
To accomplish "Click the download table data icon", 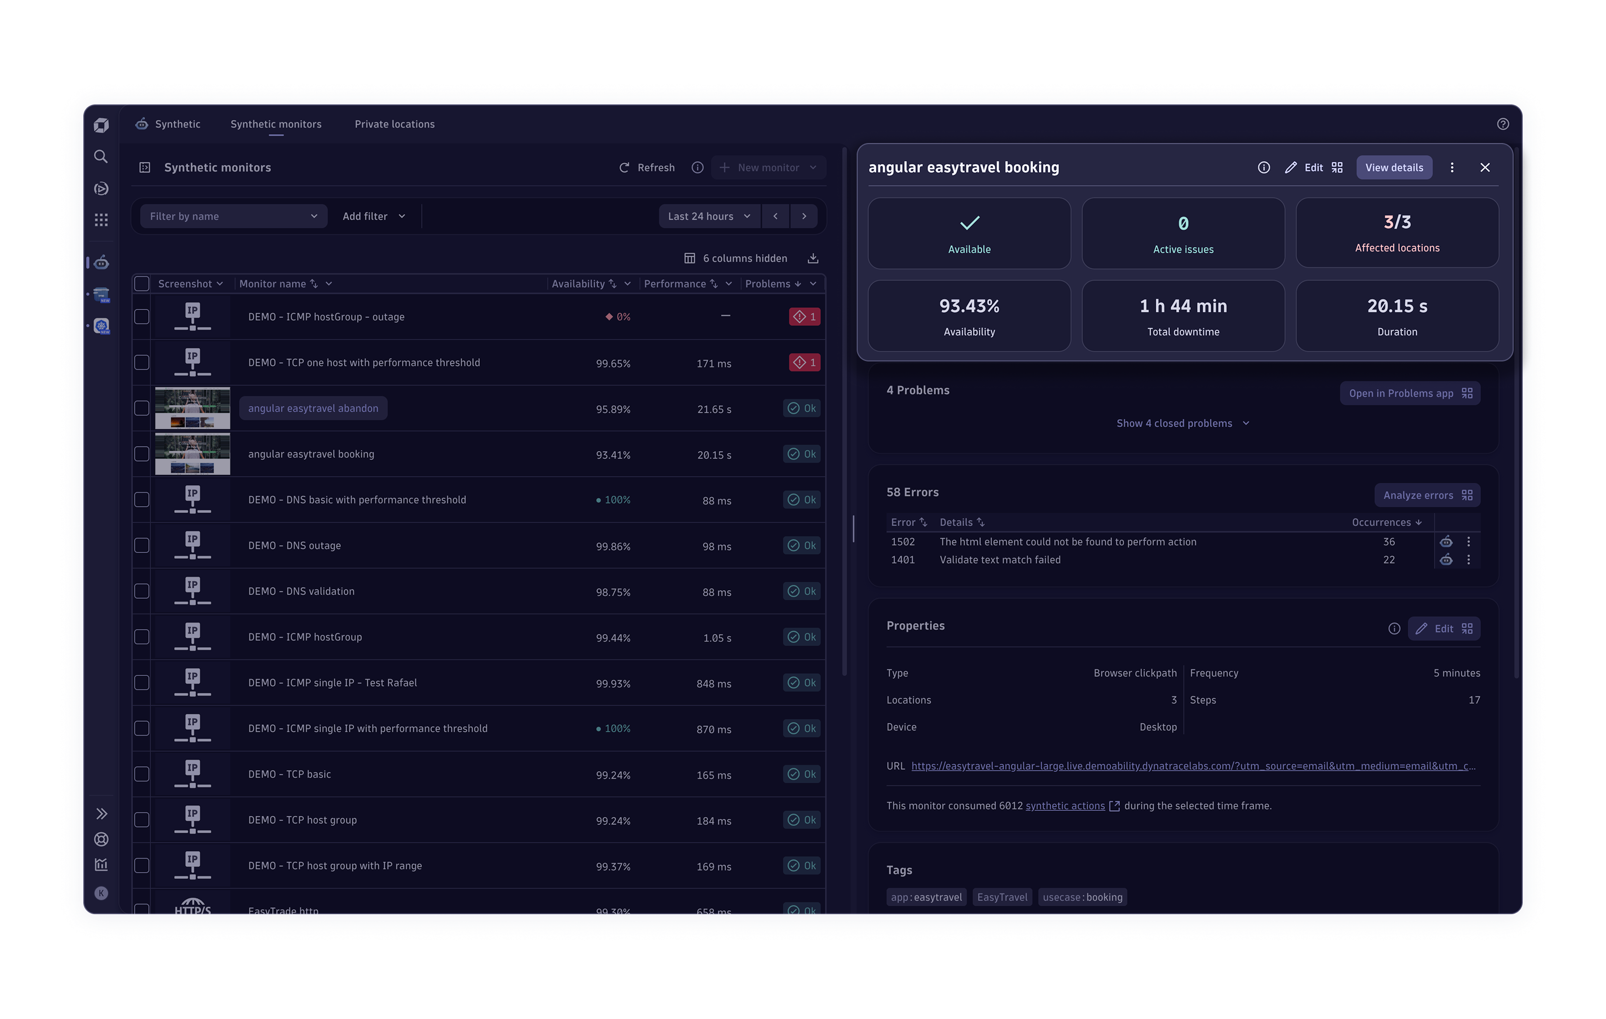I will coord(813,258).
